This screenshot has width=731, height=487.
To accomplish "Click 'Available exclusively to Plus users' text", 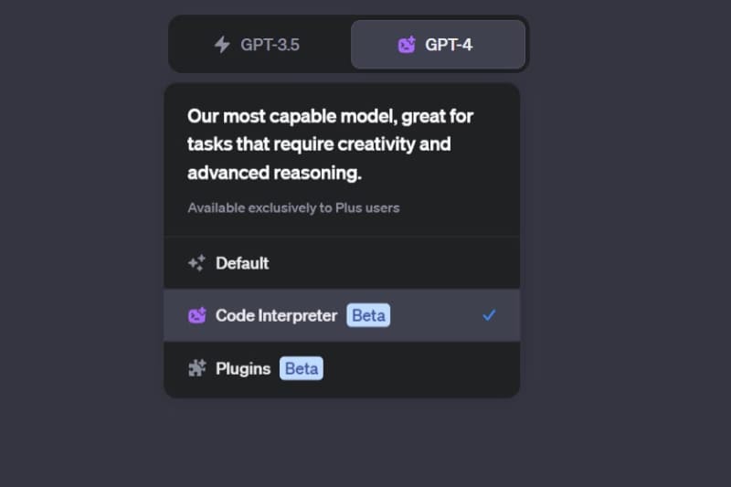I will tap(293, 207).
